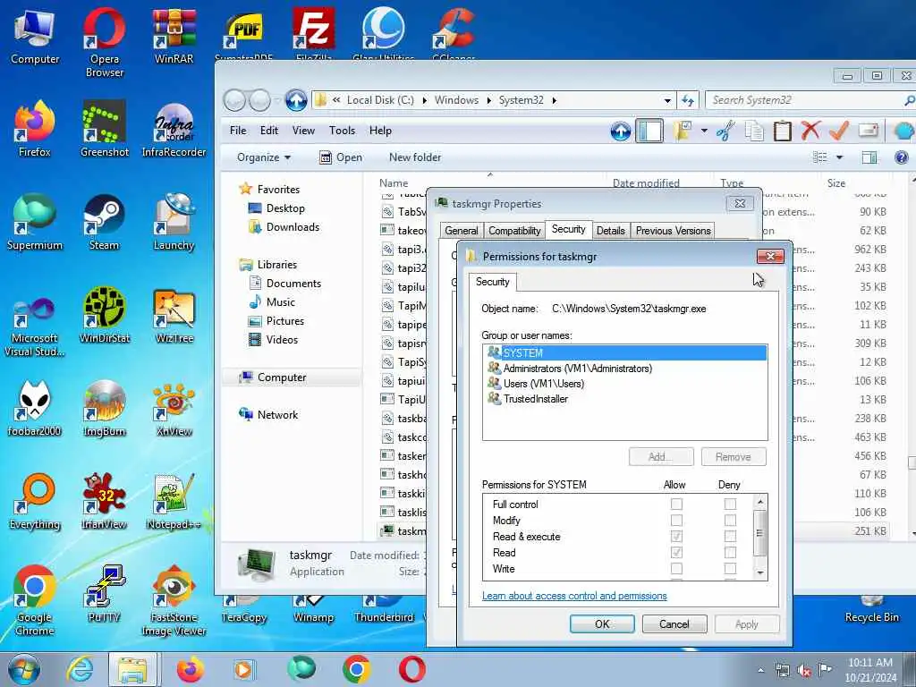The image size is (916, 687).
Task: Click the Windows Start orb
Action: [24, 669]
